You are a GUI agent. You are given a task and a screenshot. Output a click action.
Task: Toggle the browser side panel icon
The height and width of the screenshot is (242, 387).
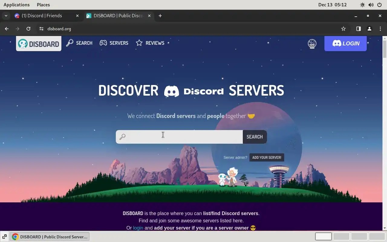point(358,29)
